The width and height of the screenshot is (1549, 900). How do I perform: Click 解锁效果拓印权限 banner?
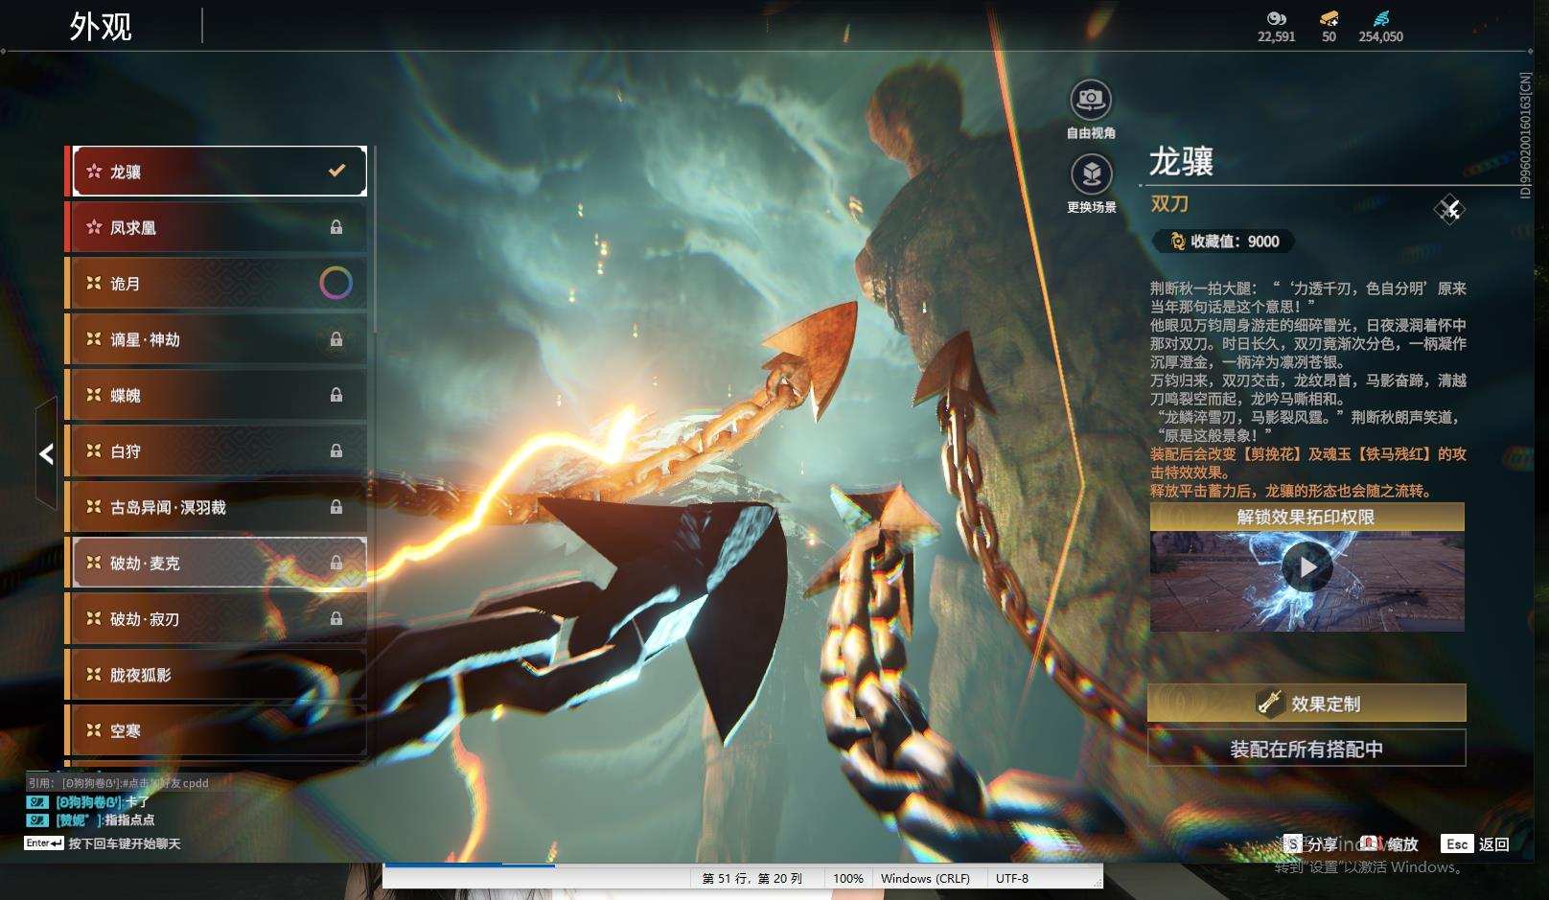(x=1306, y=517)
